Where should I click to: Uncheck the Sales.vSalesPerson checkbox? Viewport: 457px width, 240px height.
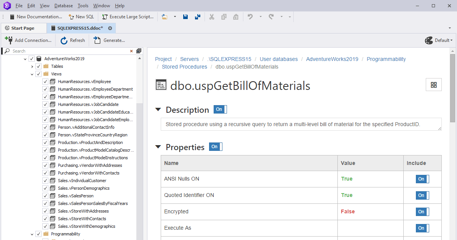[x=45, y=195]
